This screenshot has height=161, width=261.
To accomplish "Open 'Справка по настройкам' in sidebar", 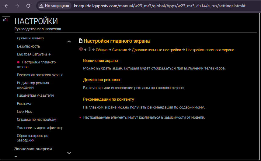I will pos(37,120).
